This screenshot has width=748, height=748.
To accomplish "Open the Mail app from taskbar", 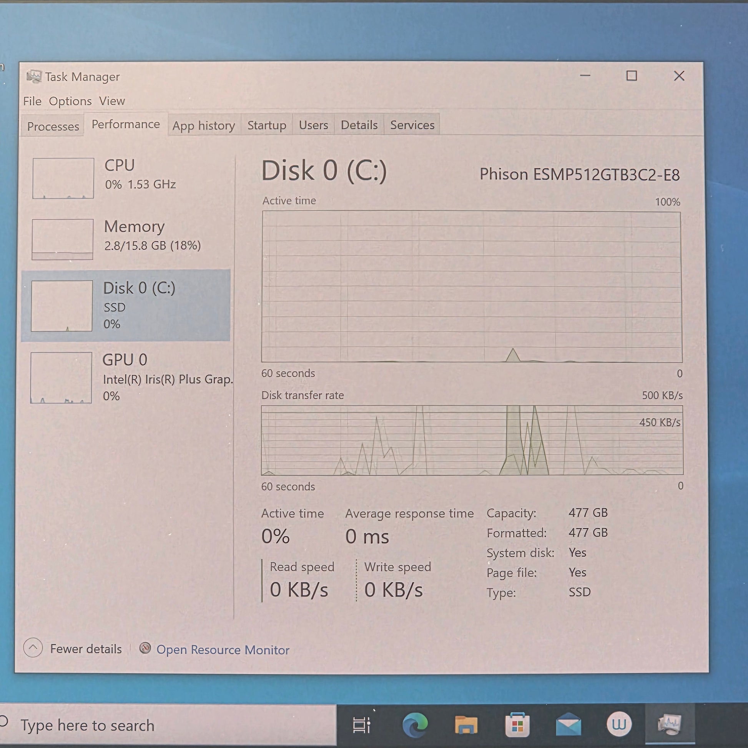I will click(x=568, y=725).
